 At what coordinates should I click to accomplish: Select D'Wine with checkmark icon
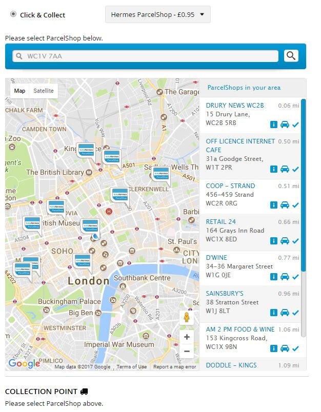click(x=295, y=277)
